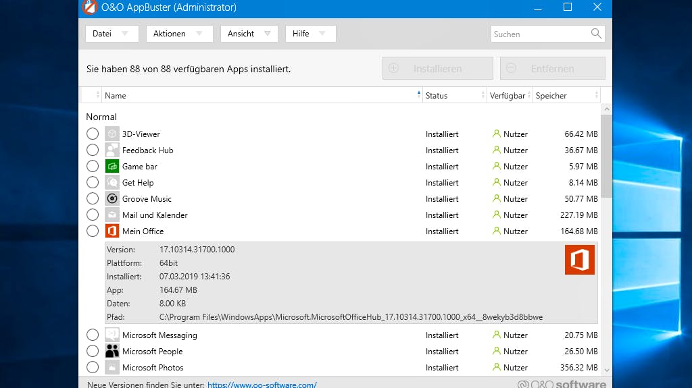Click the Nutzer user icon for 3D-Viewer

(x=497, y=134)
